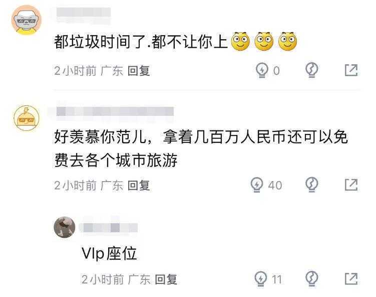
Task: Reply to the 好羡慕你范儿 comment via 回复
Action: coord(139,185)
